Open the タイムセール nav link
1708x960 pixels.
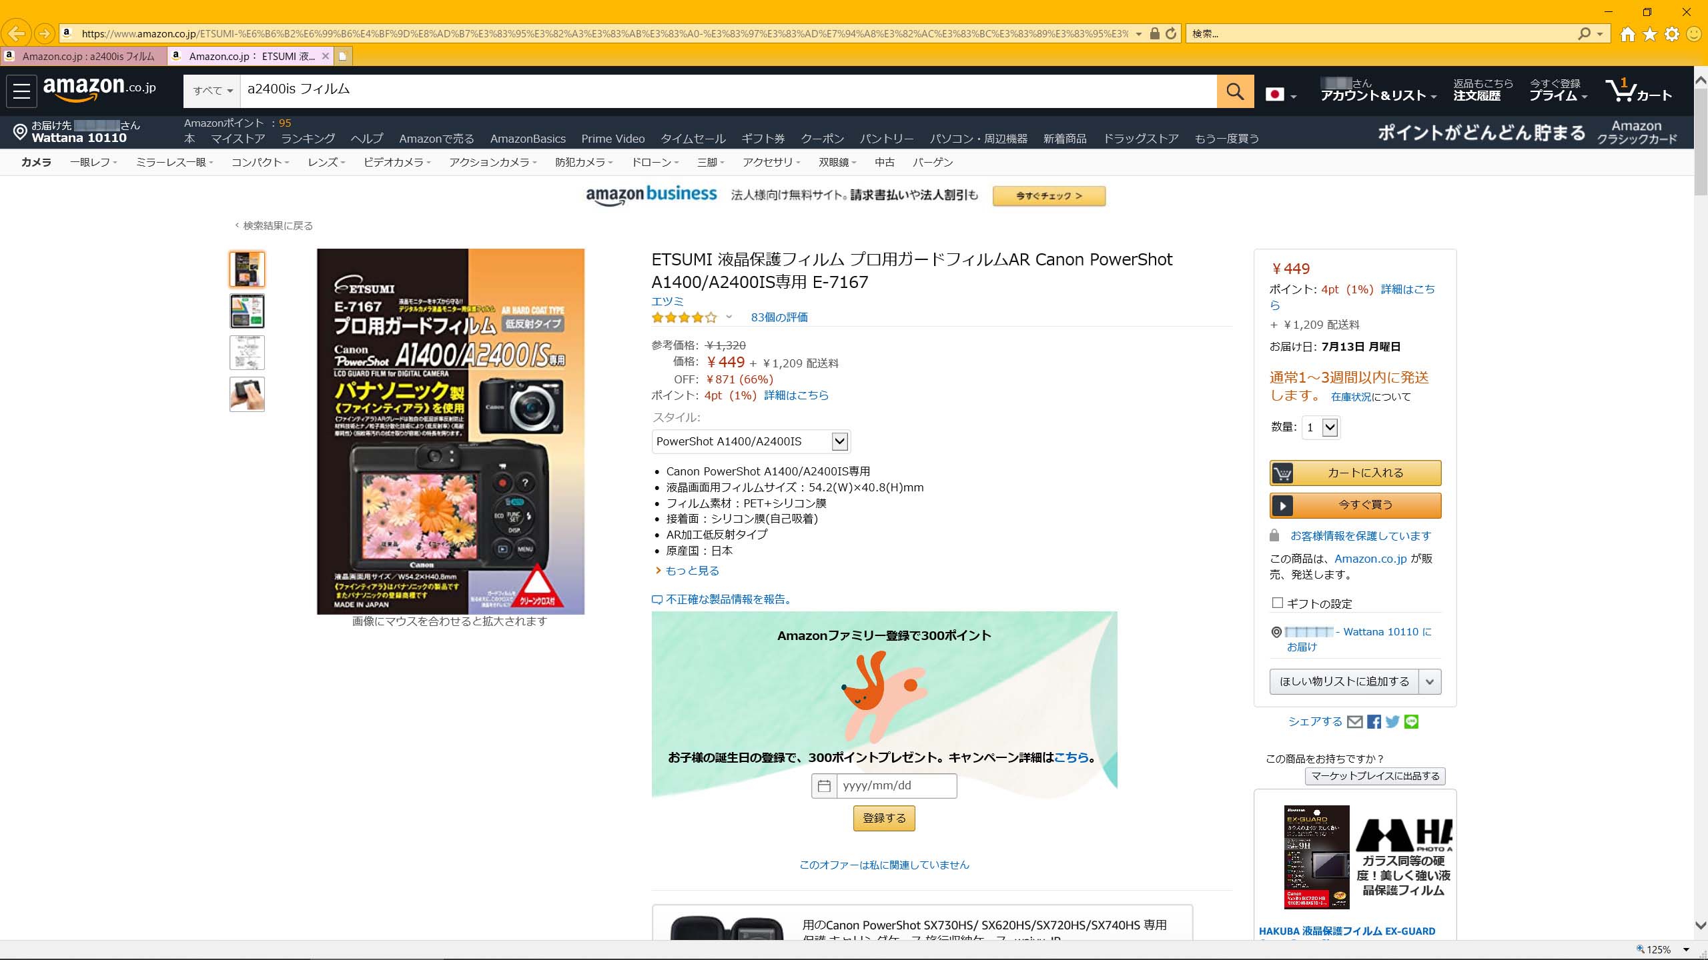693,139
